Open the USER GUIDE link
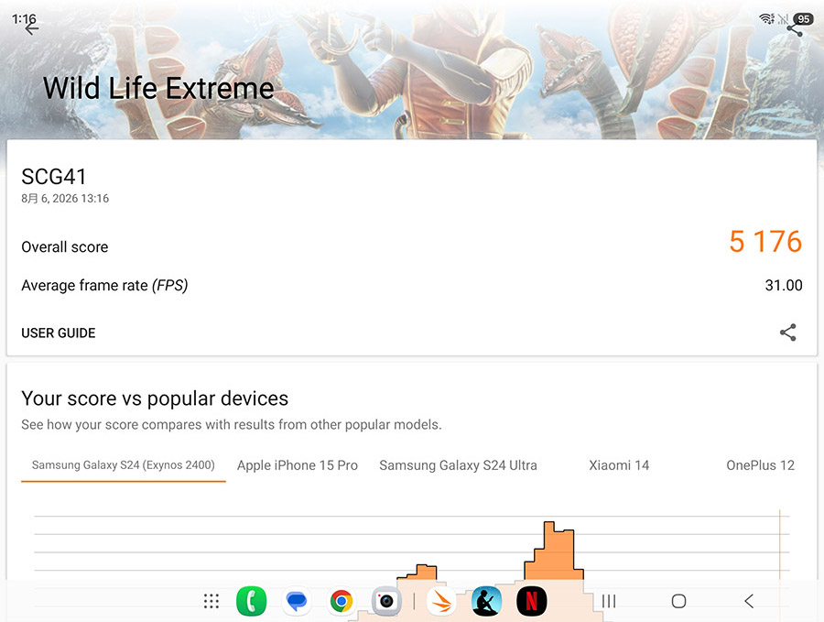 tap(59, 333)
